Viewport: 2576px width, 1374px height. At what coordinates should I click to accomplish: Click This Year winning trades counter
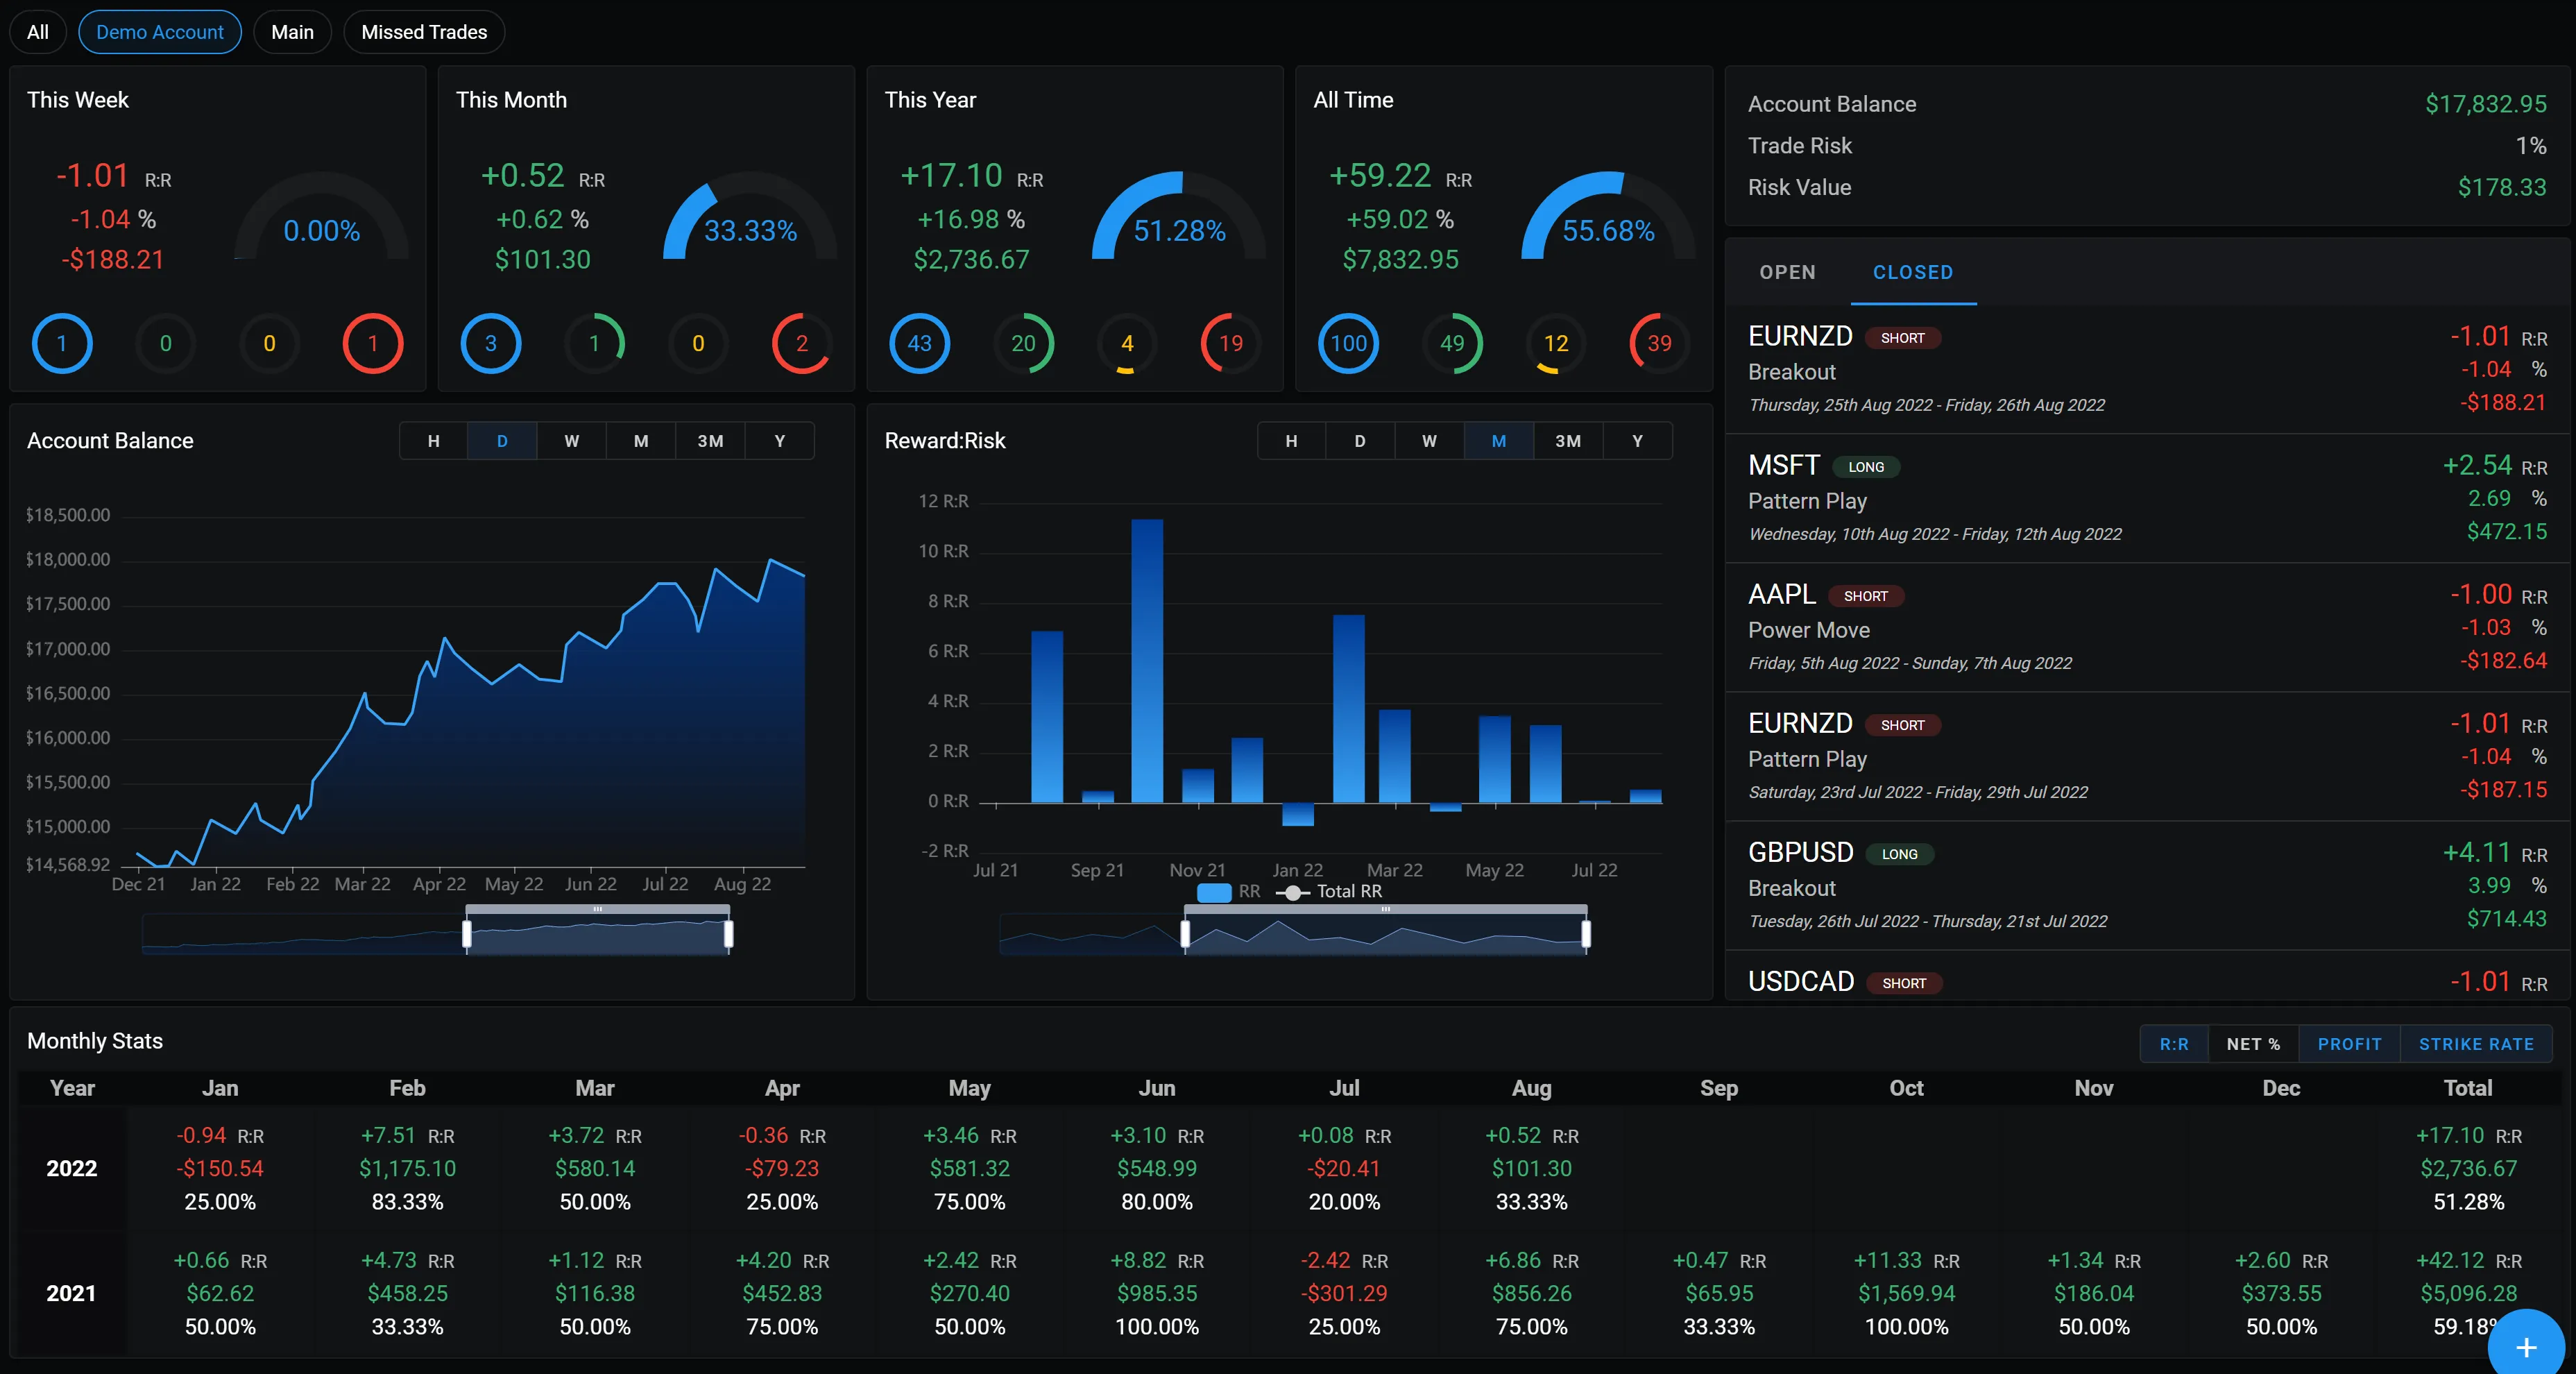click(x=1025, y=343)
